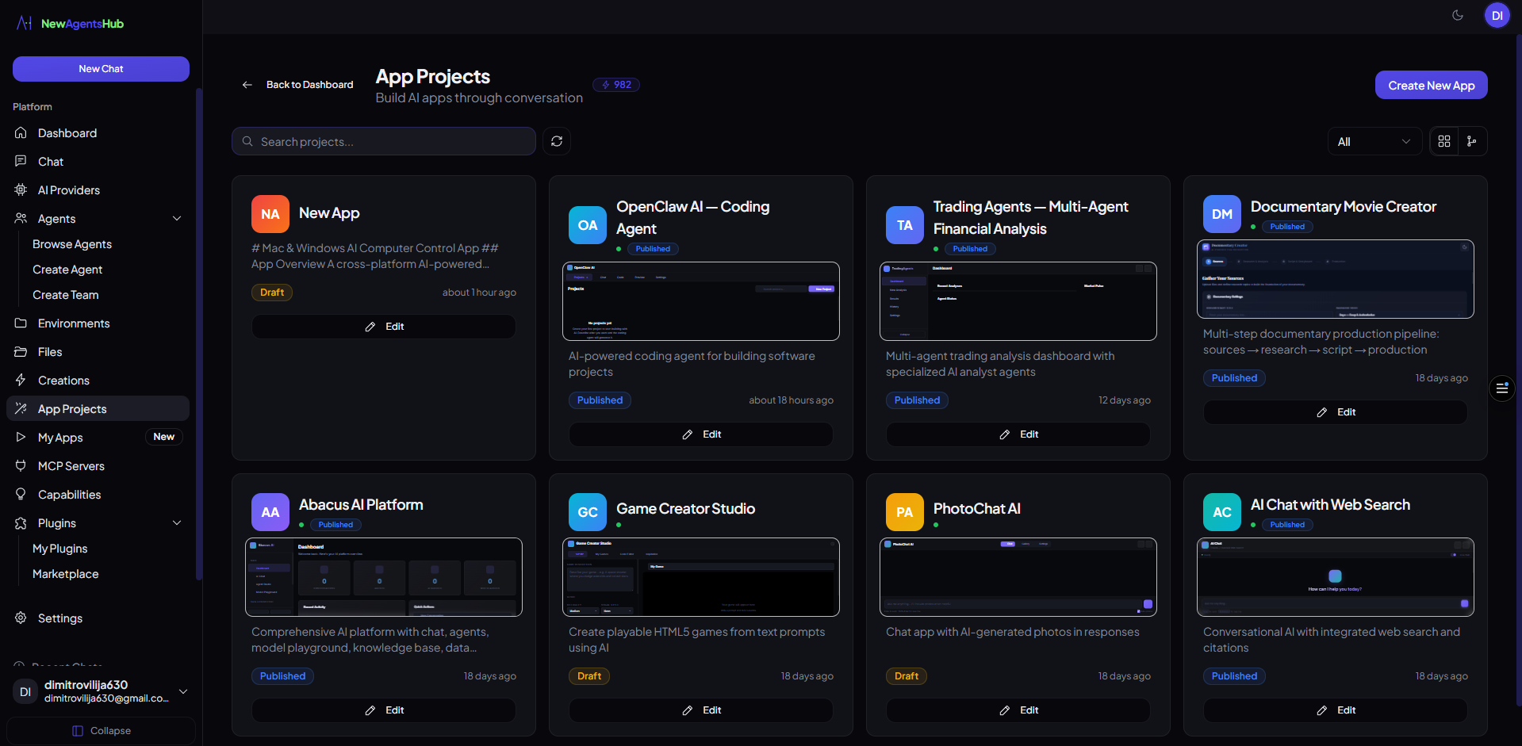Collapse the sidebar
Viewport: 1522px width, 746px height.
(101, 731)
